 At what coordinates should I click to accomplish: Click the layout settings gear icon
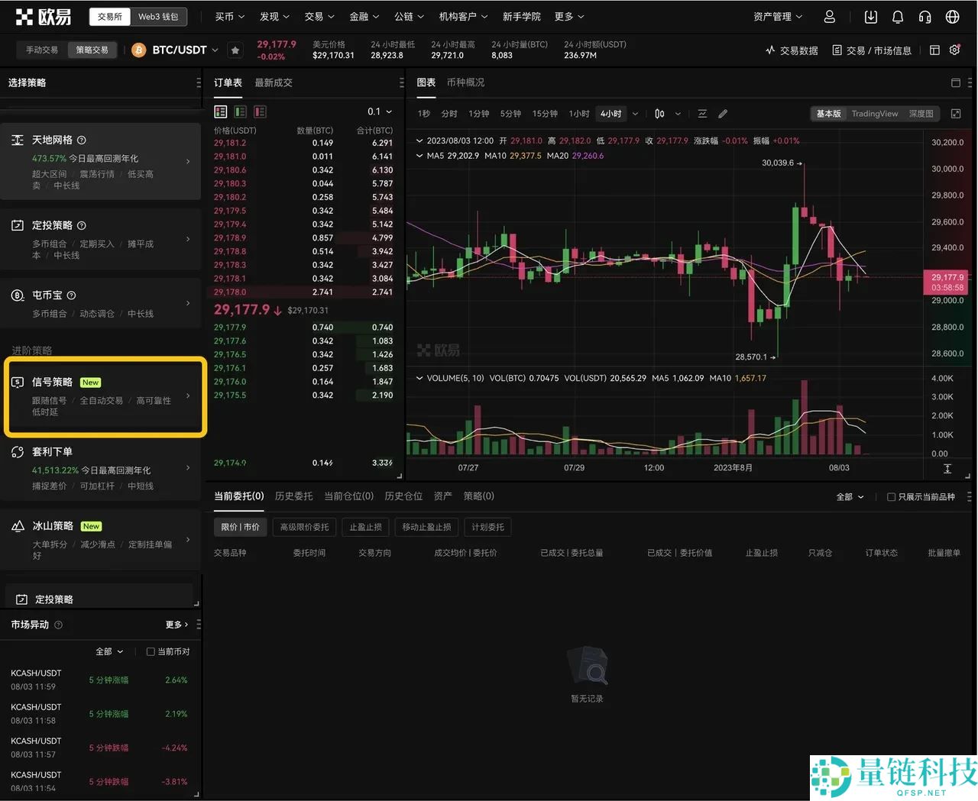click(955, 50)
